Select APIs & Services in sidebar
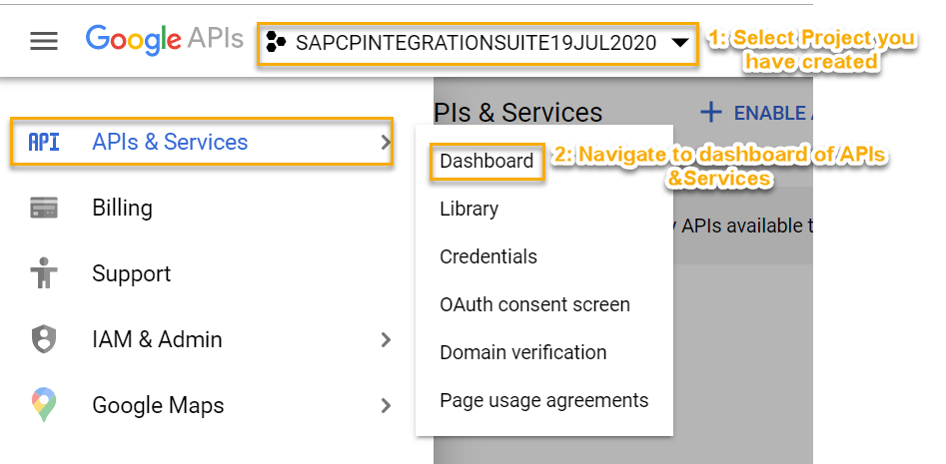946x464 pixels. coord(170,142)
